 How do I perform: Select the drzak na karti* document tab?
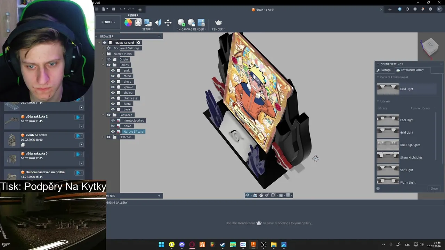[263, 10]
